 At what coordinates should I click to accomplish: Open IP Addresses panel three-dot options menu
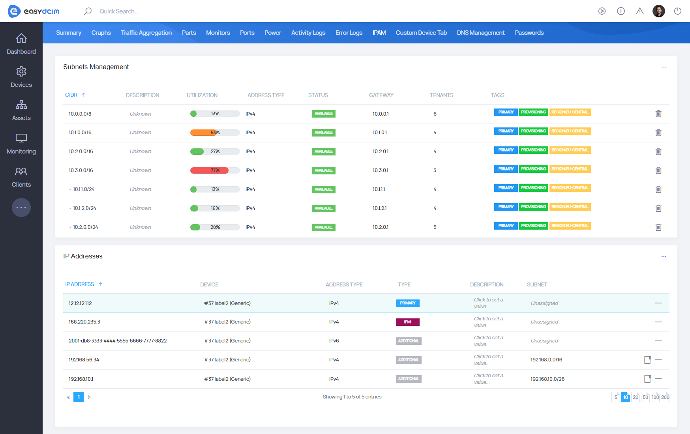[x=664, y=256]
